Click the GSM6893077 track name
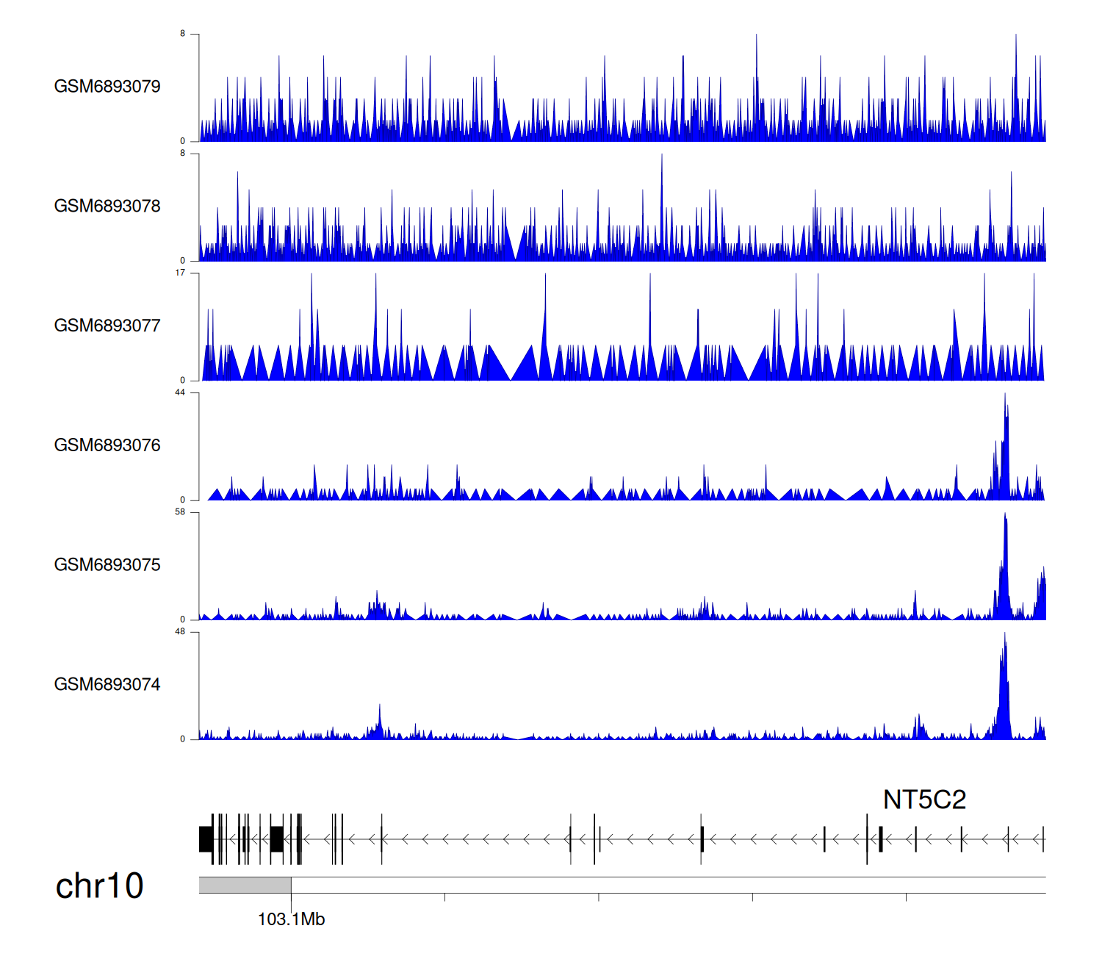 pyautogui.click(x=107, y=326)
